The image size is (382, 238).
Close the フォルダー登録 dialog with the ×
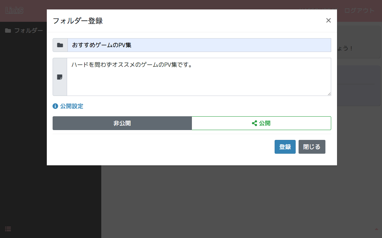point(328,20)
